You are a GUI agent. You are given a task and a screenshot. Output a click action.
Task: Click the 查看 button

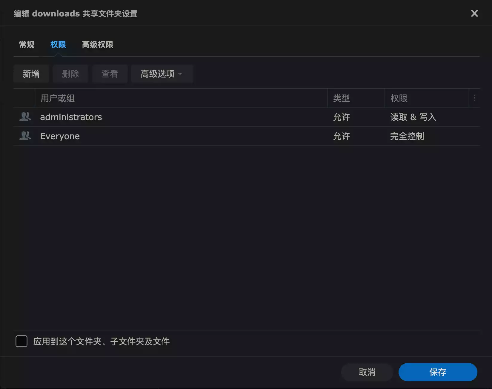pos(110,74)
